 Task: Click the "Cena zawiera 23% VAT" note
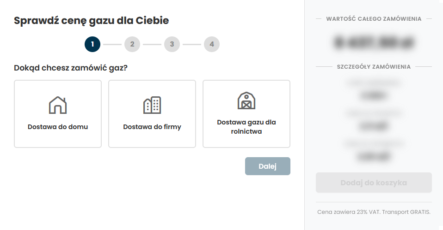(374, 212)
